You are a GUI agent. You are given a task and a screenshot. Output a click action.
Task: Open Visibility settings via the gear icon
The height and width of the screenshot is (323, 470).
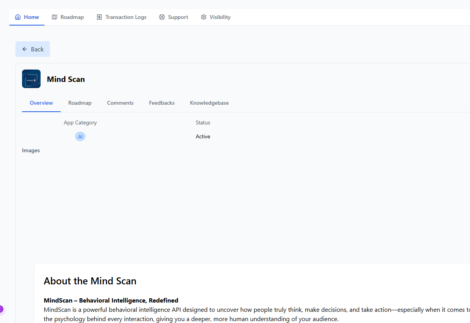pyautogui.click(x=204, y=17)
